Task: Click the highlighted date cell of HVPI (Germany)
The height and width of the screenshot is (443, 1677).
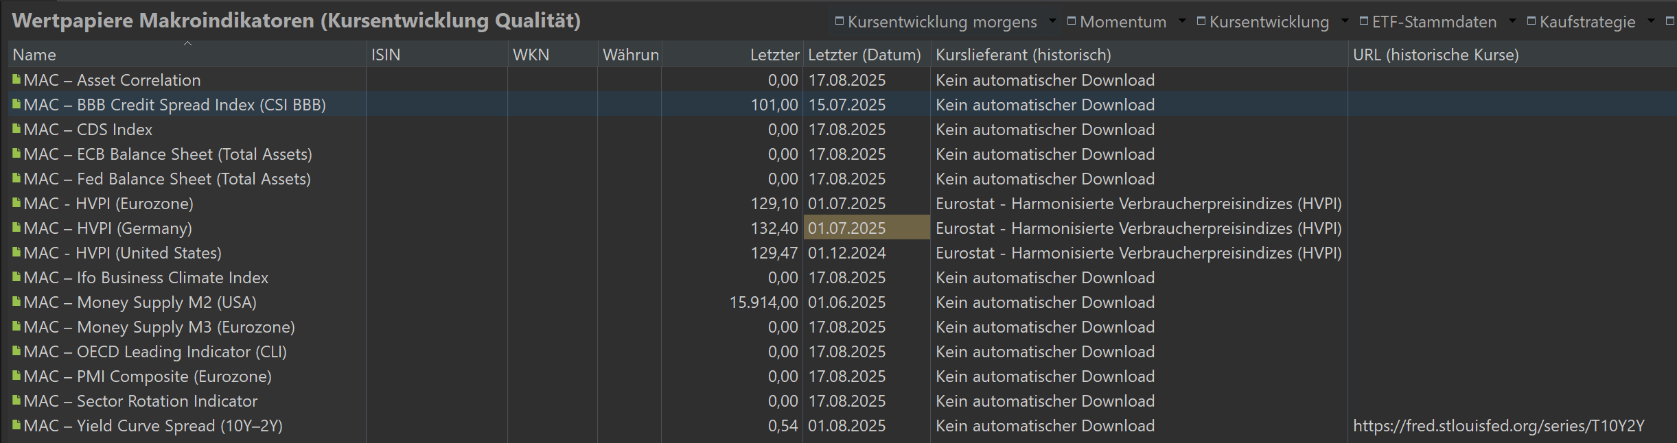Action: click(866, 228)
